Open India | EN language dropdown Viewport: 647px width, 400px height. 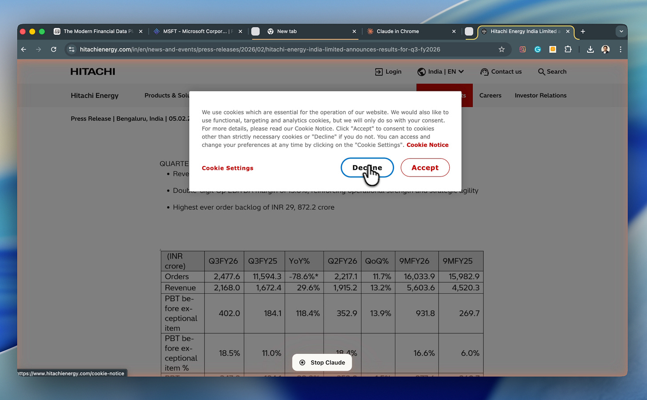[x=440, y=71]
